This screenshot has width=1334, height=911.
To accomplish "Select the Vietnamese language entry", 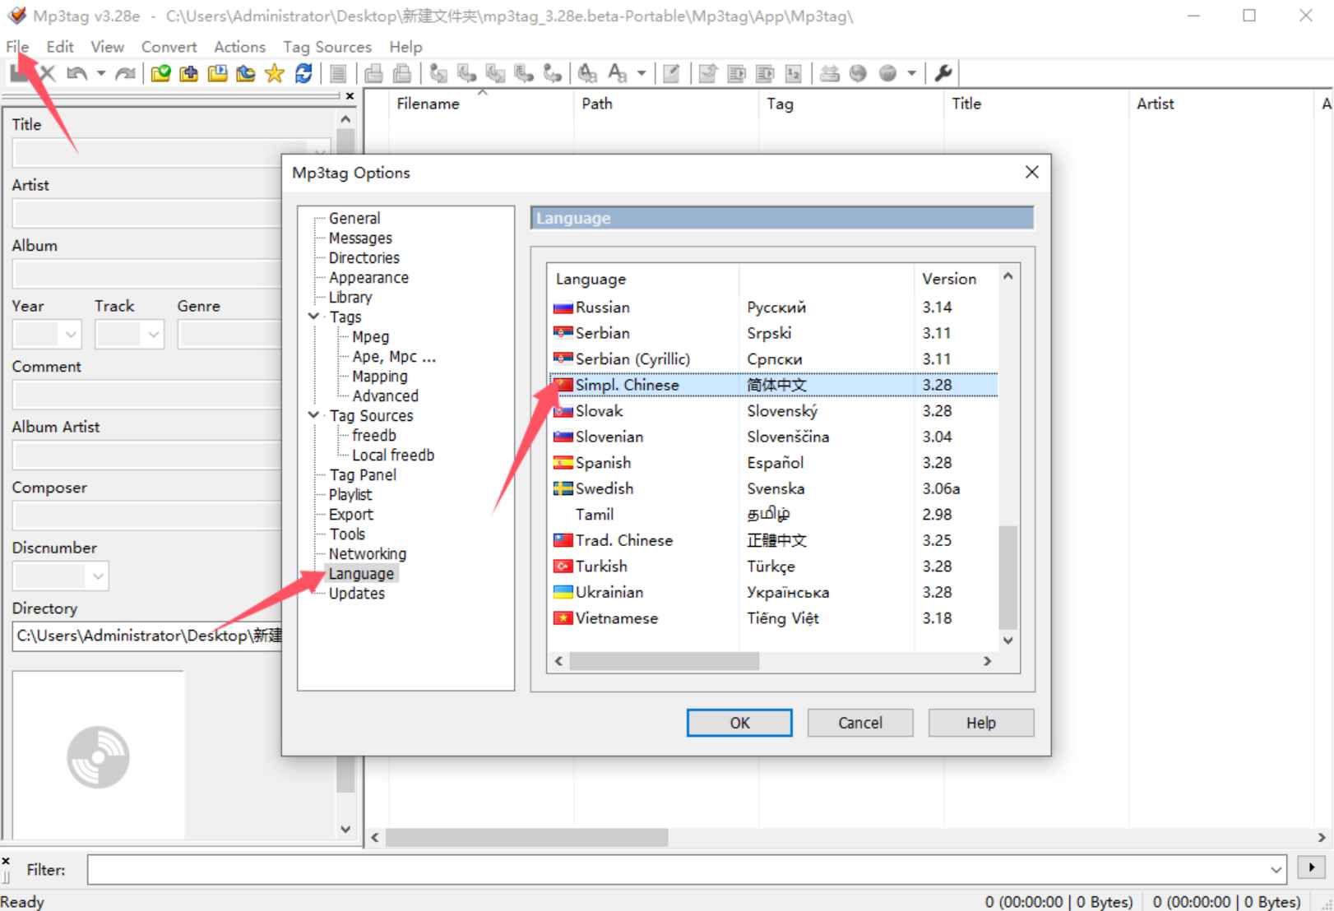I will click(615, 617).
